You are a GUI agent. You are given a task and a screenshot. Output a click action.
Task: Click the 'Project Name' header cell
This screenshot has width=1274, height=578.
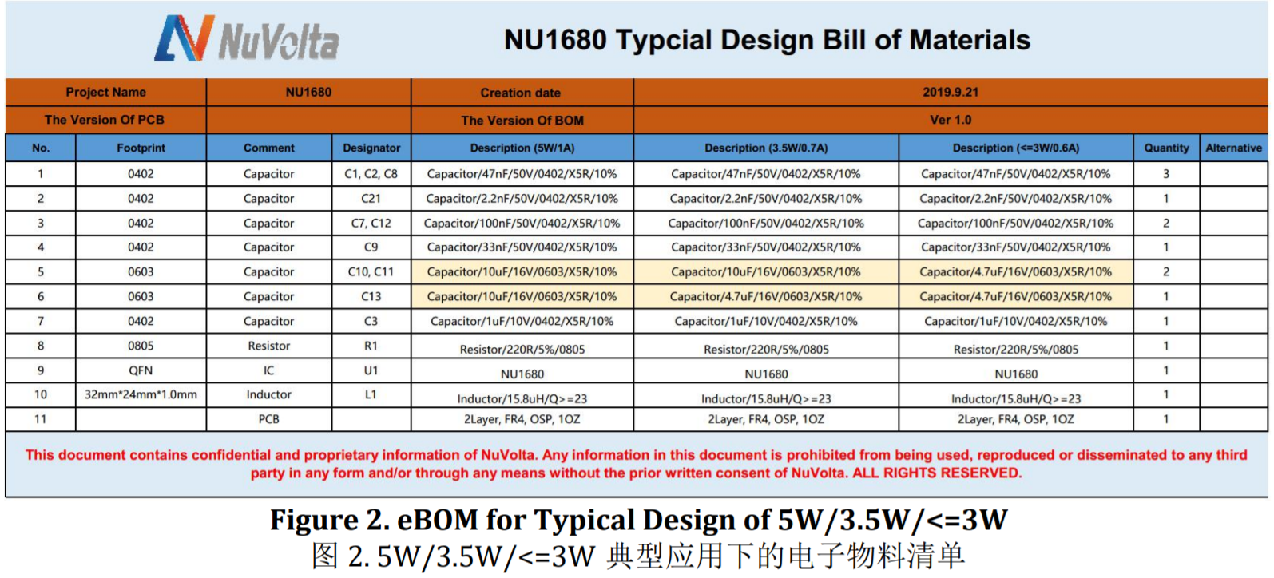click(x=106, y=92)
